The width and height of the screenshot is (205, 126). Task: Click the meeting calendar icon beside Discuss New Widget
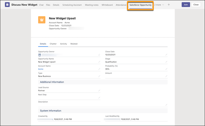coord(7,5)
